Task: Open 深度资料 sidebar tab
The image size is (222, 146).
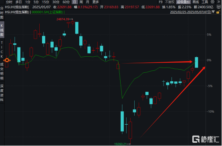Action: point(2,93)
